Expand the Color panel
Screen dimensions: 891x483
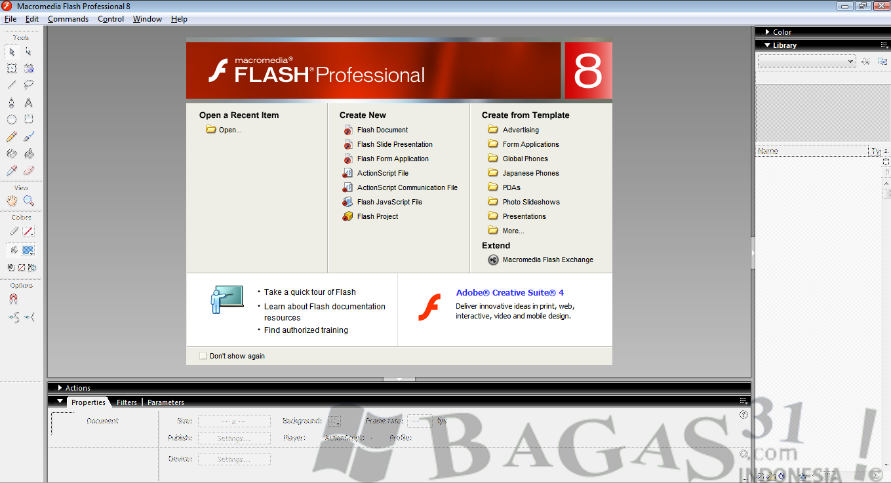click(767, 32)
